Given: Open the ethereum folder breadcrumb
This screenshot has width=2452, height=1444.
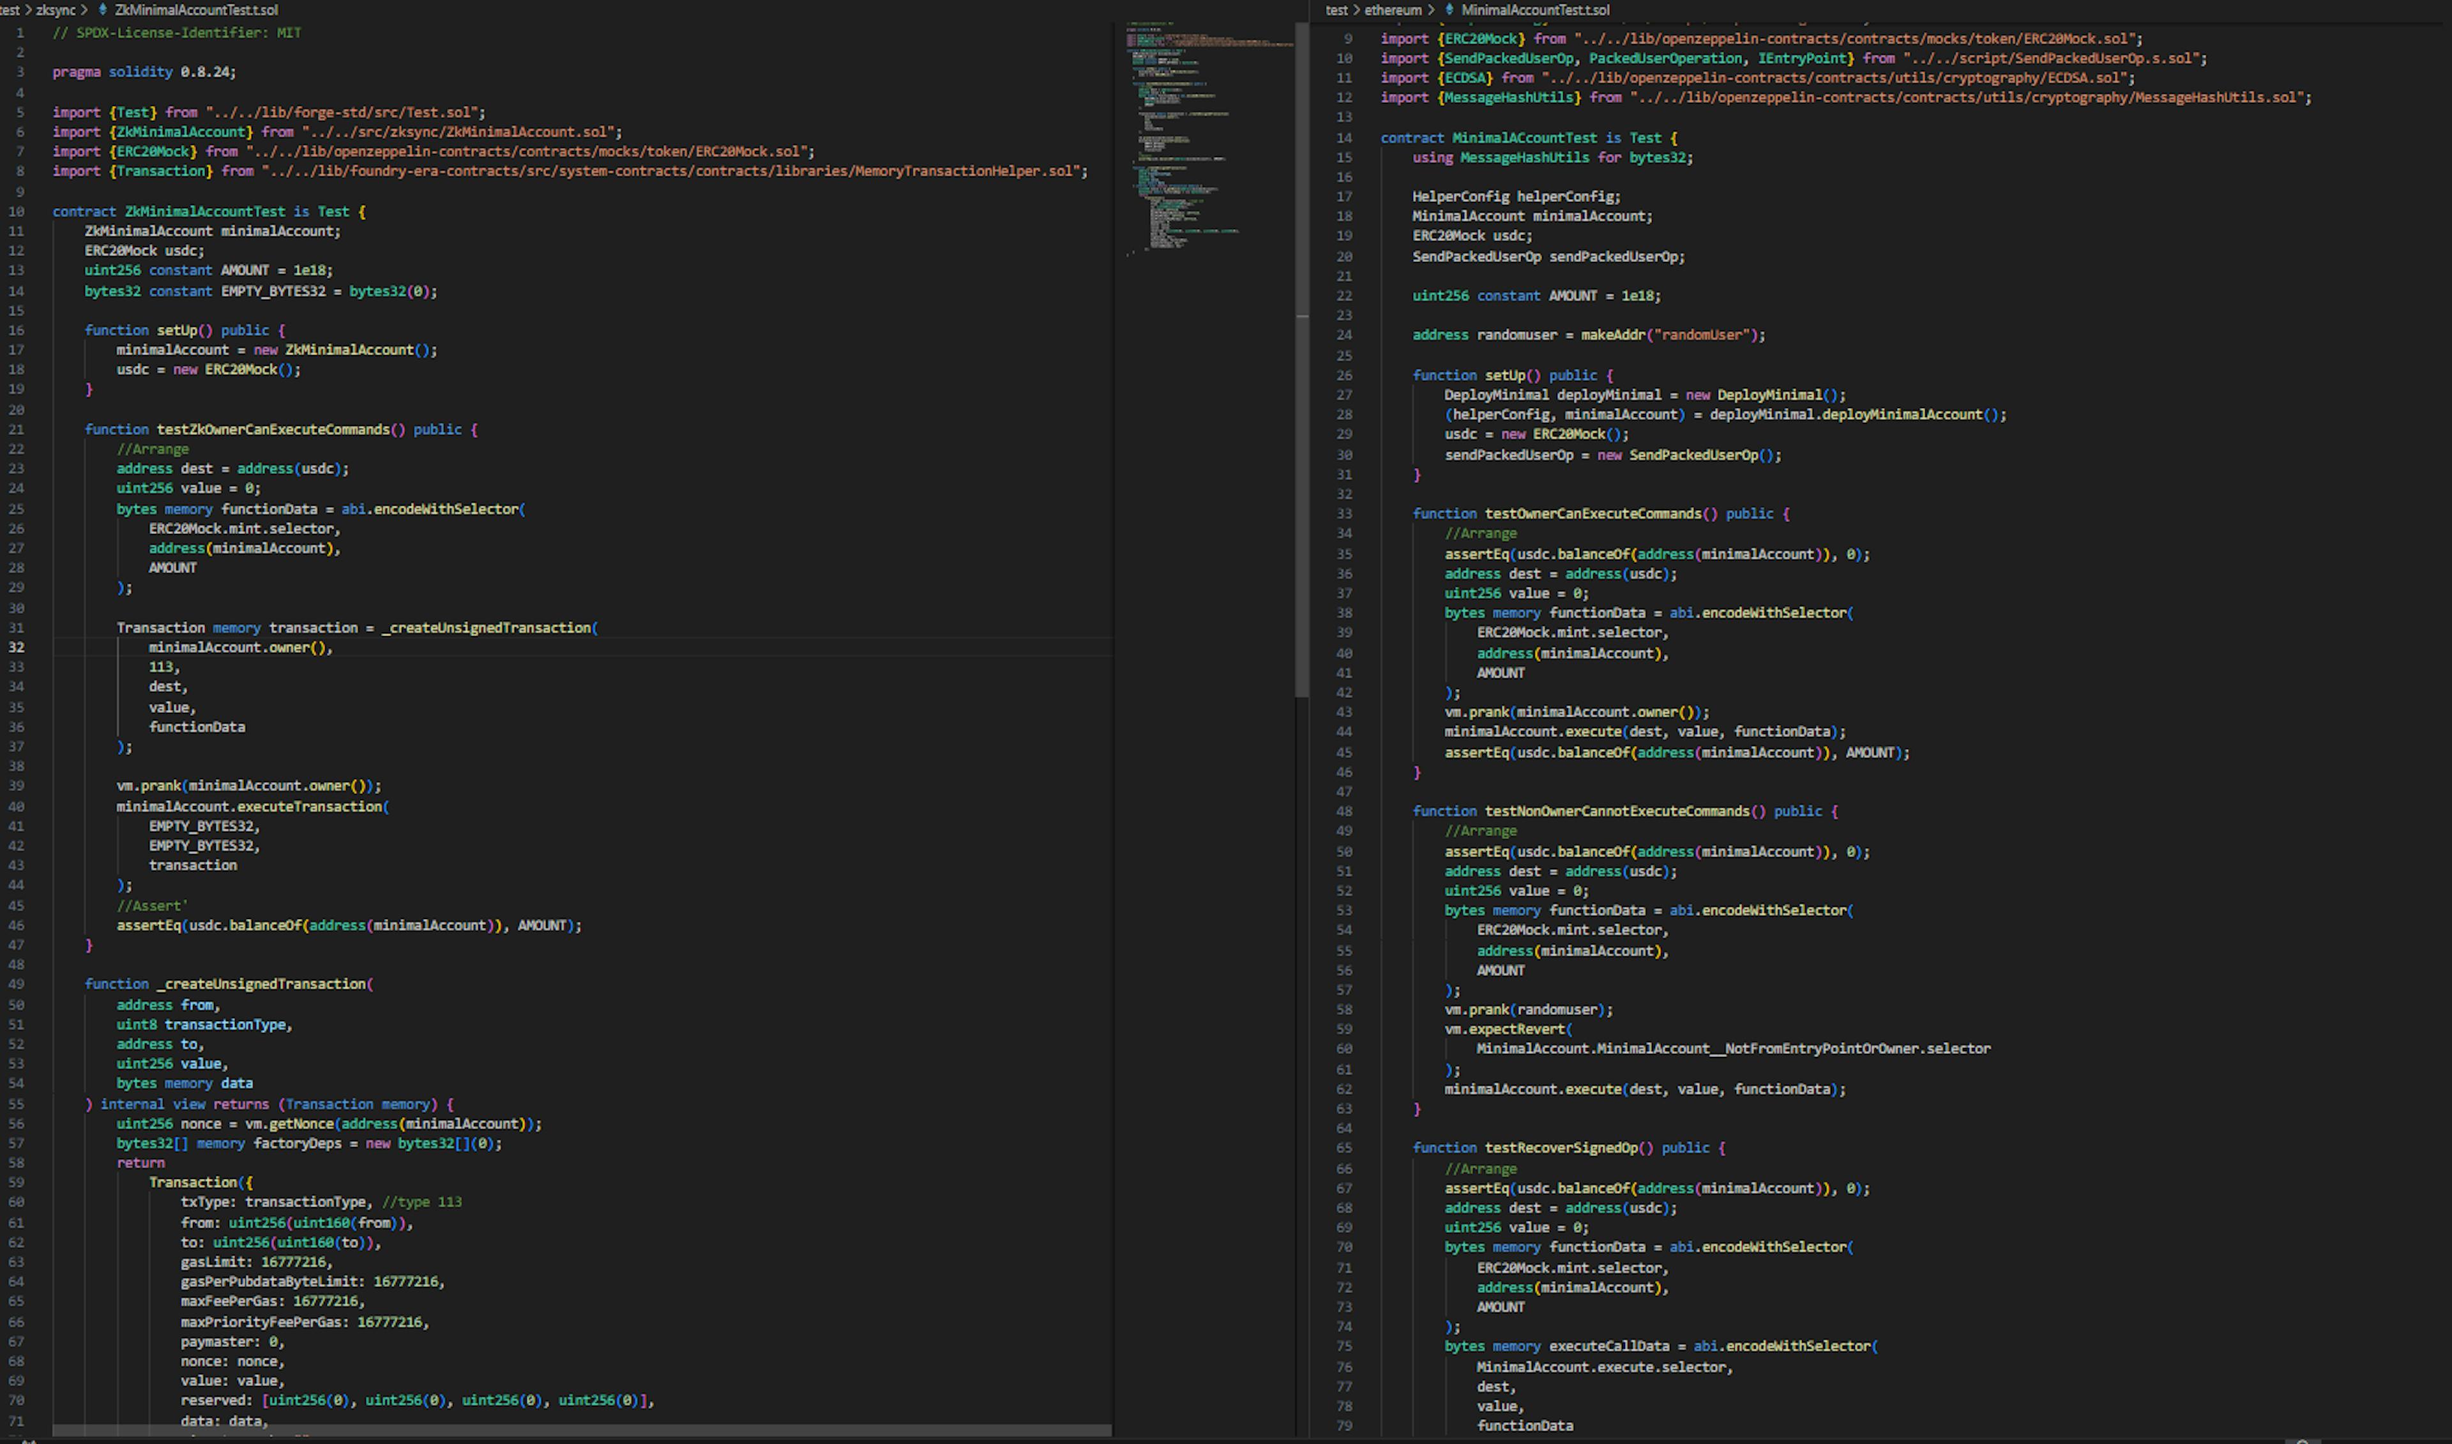Looking at the screenshot, I should coord(1393,10).
